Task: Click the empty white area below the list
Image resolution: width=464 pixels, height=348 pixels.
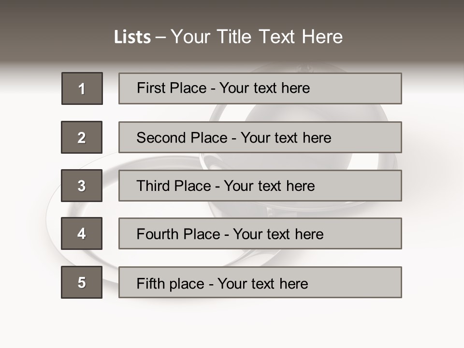Action: pyautogui.click(x=232, y=324)
